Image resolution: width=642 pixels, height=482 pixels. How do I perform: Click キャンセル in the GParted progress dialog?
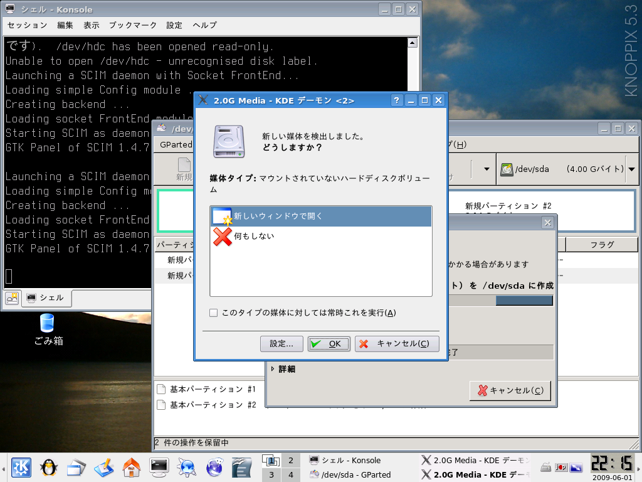510,390
